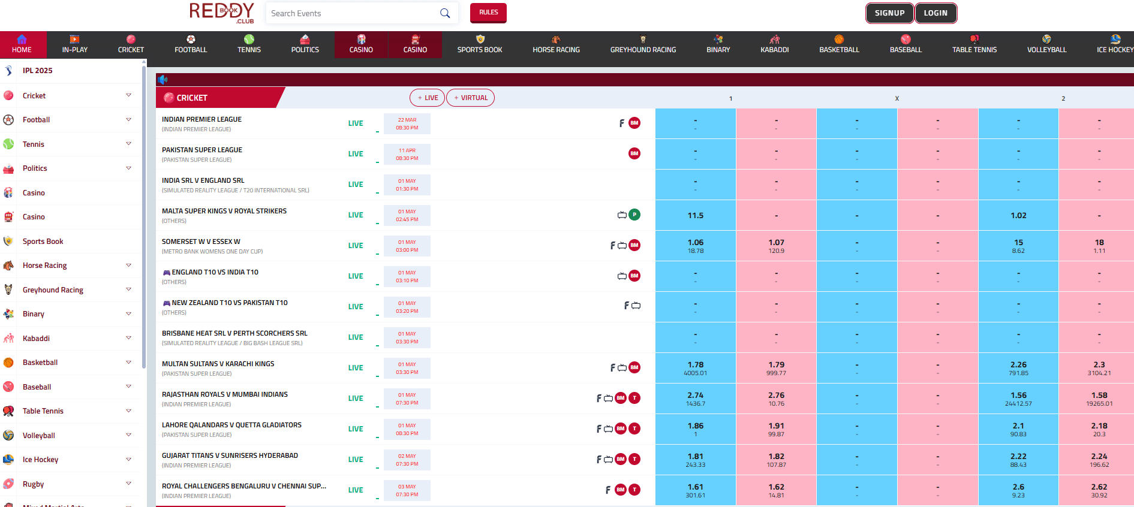This screenshot has width=1134, height=507.
Task: Click the Search Events input field
Action: pos(354,13)
